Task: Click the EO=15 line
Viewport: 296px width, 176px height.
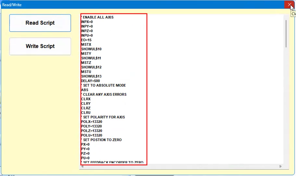Action: pyautogui.click(x=86, y=40)
